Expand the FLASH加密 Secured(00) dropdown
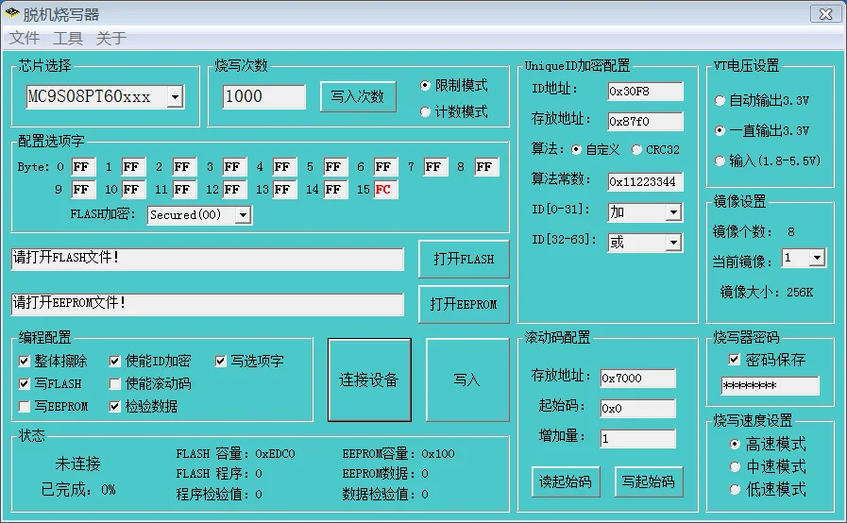The image size is (847, 523). tap(243, 215)
